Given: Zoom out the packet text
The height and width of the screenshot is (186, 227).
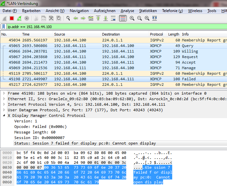Looking at the screenshot, I should (140, 18).
